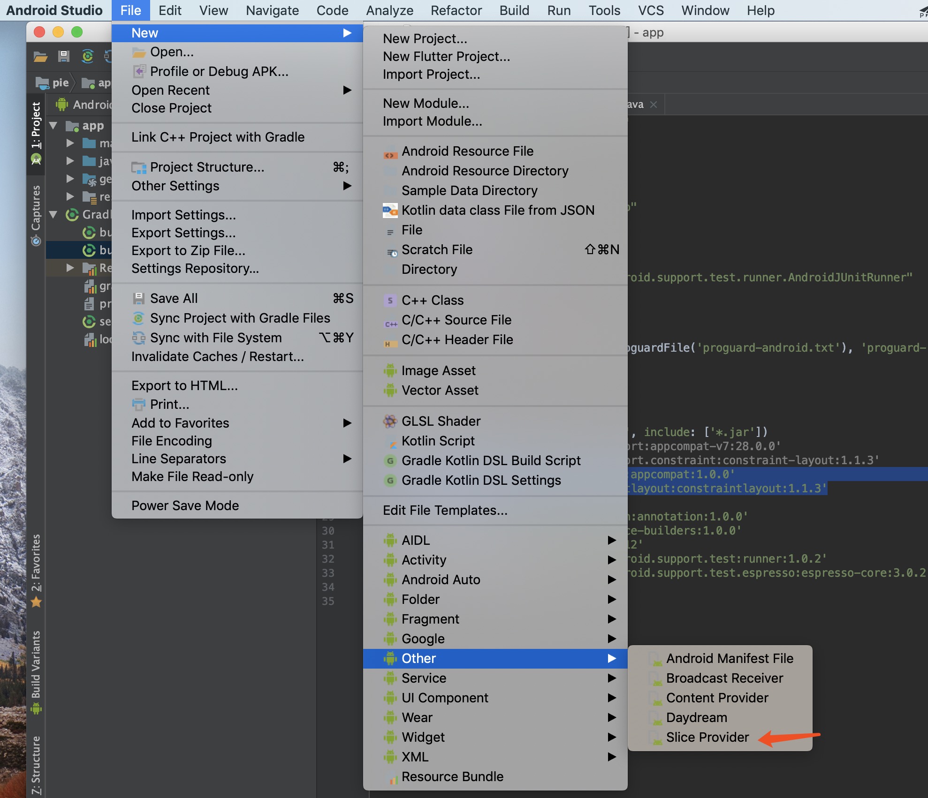Expand the Activity submenu arrow
Image resolution: width=928 pixels, height=798 pixels.
[x=611, y=560]
